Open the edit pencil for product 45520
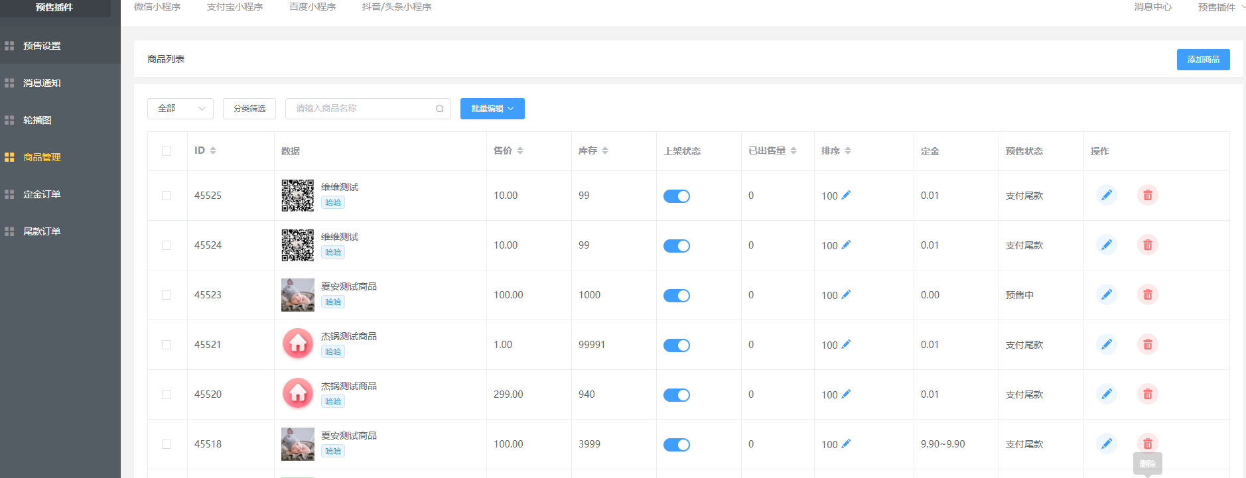Viewport: 1246px width, 478px height. coord(1106,394)
